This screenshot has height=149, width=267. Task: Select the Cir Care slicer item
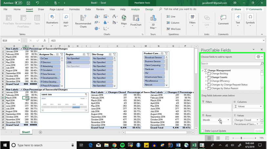50,58
